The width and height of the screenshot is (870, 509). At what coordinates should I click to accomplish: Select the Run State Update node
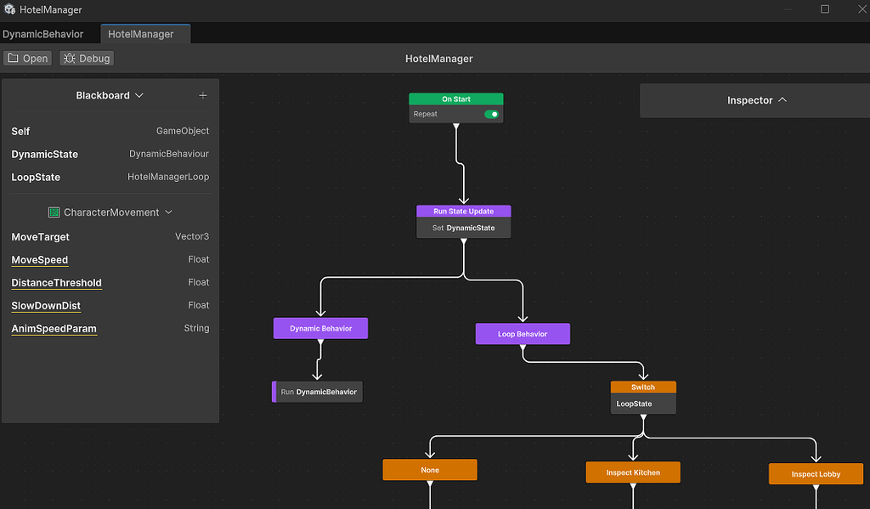(x=463, y=212)
